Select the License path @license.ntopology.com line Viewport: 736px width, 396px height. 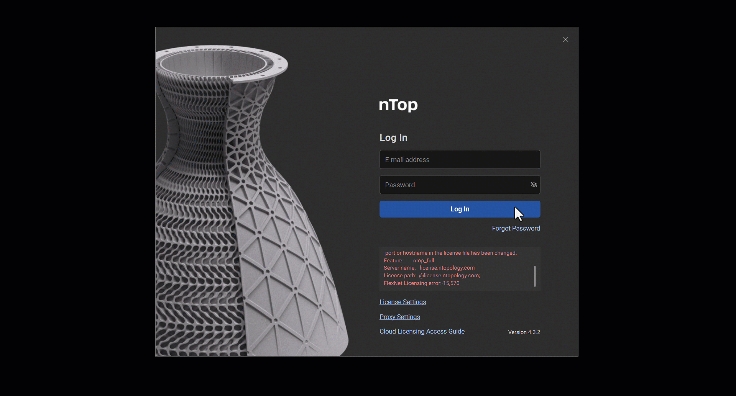click(432, 275)
